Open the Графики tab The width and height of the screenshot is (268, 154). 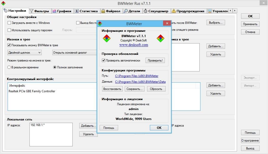(62, 11)
